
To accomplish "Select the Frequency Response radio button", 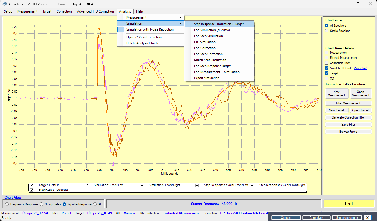I will click(x=7, y=204).
